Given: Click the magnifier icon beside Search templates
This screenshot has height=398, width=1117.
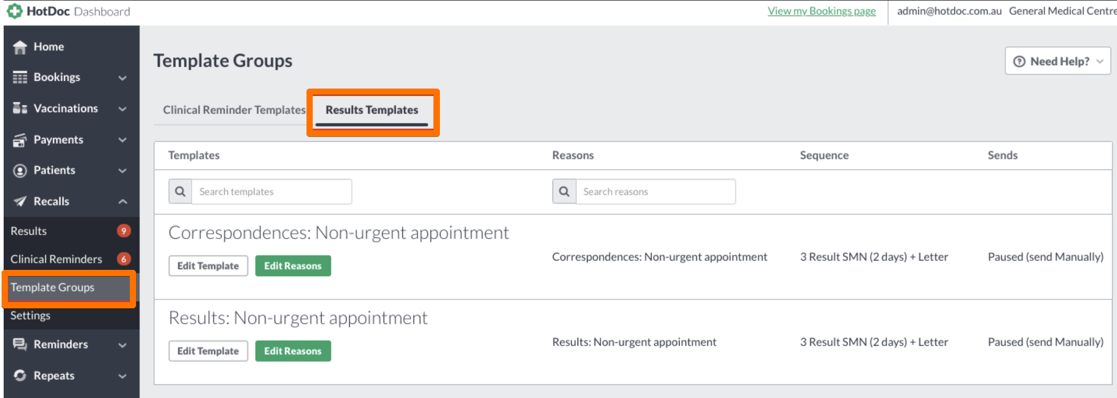Looking at the screenshot, I should [x=180, y=192].
